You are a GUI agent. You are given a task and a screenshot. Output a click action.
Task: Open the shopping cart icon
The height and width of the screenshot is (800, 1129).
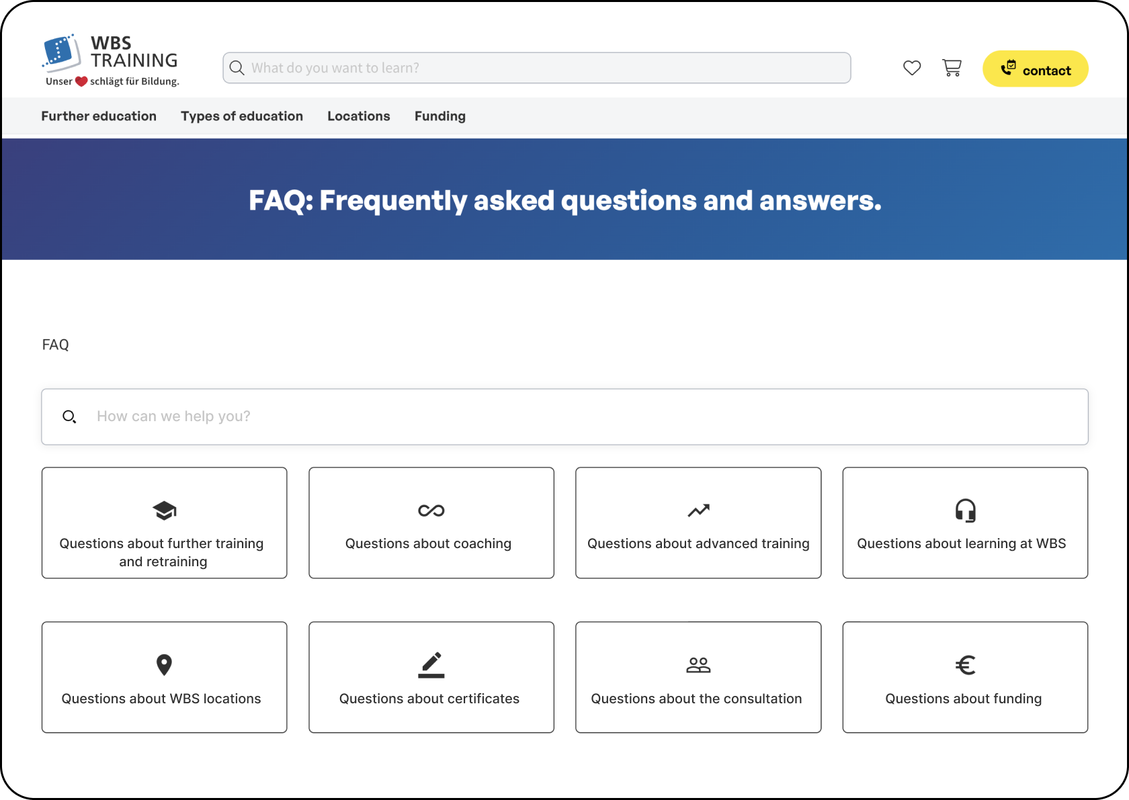952,68
